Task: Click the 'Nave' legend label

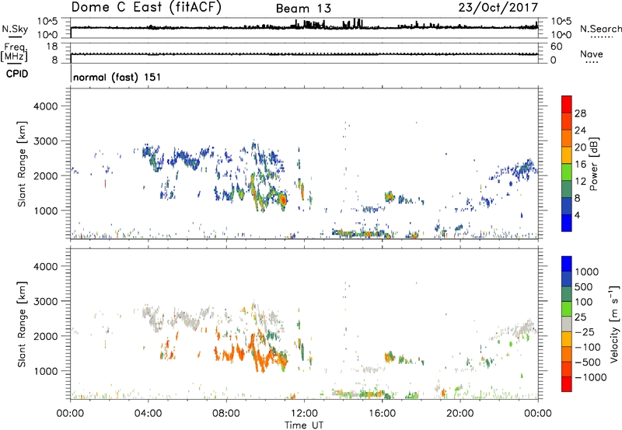Action: pos(592,54)
